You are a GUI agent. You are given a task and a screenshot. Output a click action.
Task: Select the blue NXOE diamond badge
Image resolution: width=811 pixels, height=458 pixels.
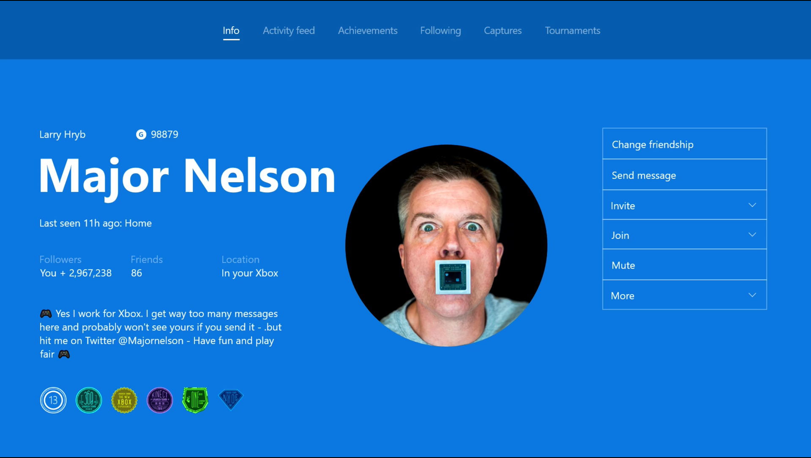tap(231, 399)
